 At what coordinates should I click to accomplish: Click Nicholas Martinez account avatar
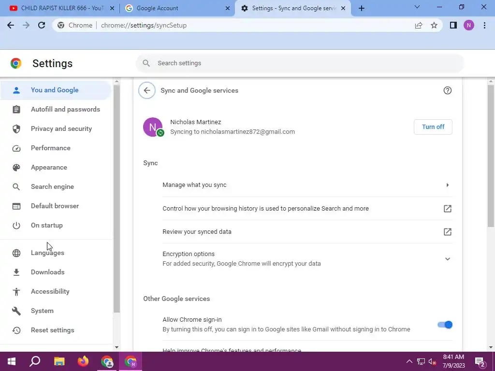pyautogui.click(x=153, y=127)
